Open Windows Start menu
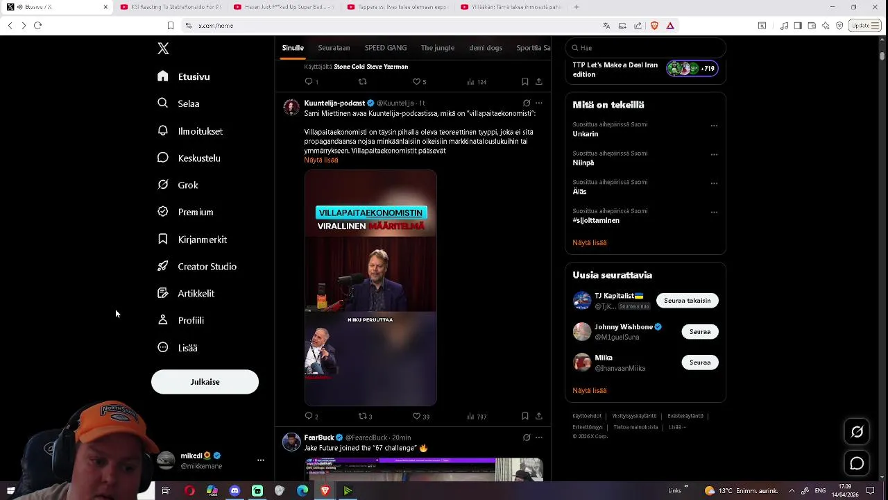The height and width of the screenshot is (500, 888). tap(10, 490)
